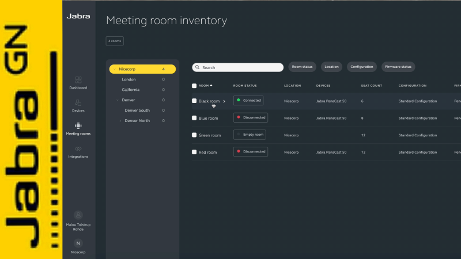461x259 pixels.
Task: Select London in the location tree
Action: [x=129, y=79]
